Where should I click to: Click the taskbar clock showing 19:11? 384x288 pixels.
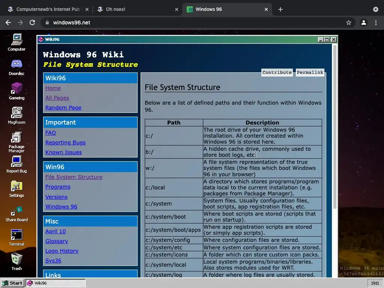click(375, 283)
